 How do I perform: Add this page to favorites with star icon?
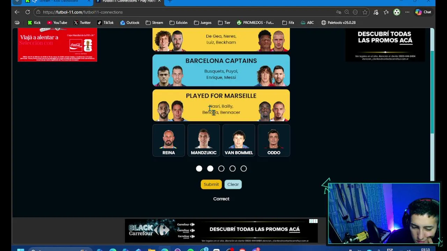[365, 12]
